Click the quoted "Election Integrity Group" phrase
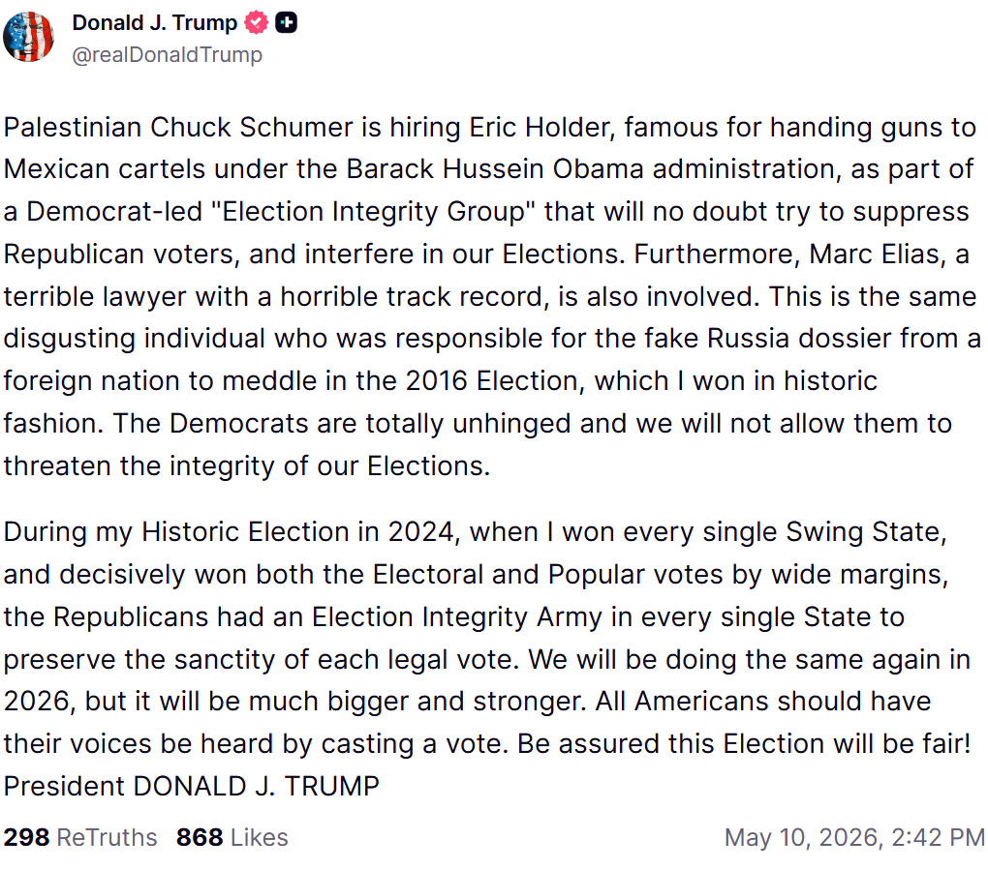 (x=373, y=212)
